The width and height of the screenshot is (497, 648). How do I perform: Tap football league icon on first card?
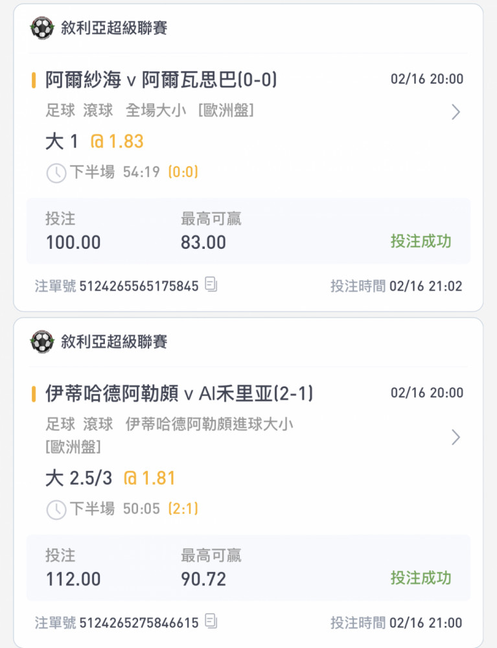pos(42,28)
